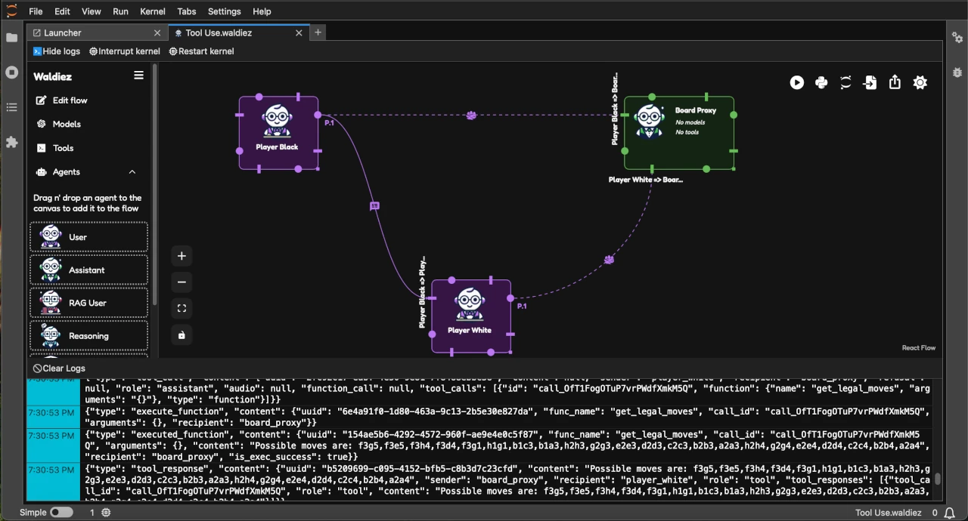
Task: Open the Kernel menu
Action: pyautogui.click(x=152, y=11)
